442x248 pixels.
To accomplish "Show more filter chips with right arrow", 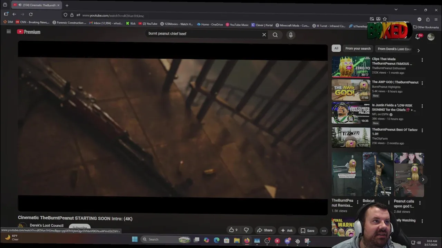I will pos(419,51).
